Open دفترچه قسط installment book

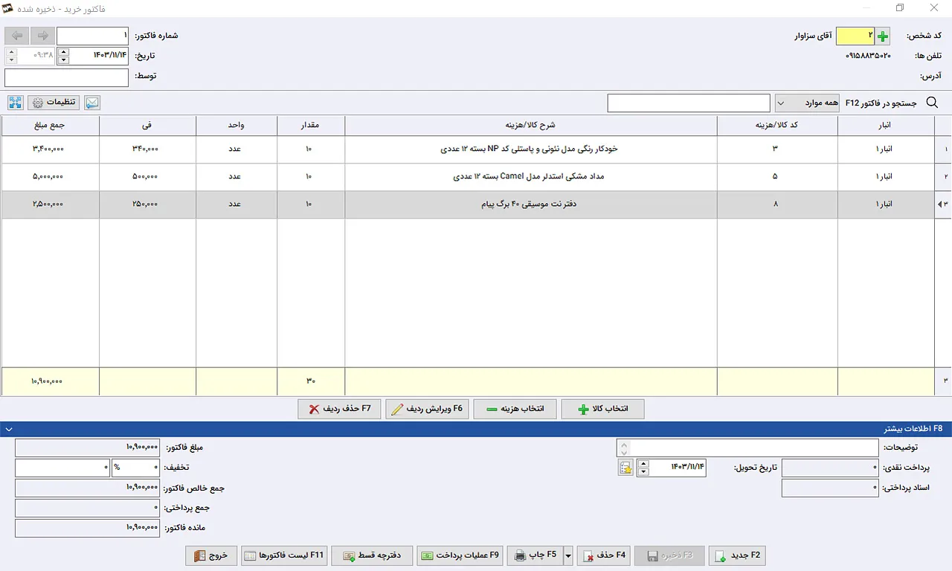[372, 555]
